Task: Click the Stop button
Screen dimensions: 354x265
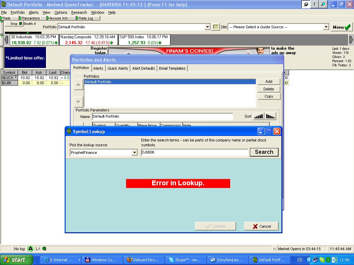Action: coord(14,24)
